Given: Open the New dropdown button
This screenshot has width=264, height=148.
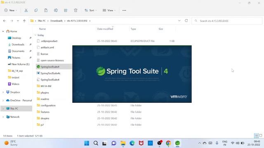Looking at the screenshot, I should [11, 10].
